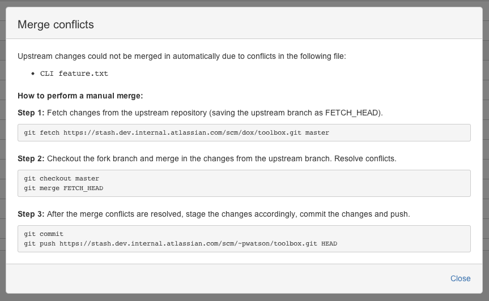489x301 pixels.
Task: Click the 'Step 2:' label
Action: pos(32,158)
